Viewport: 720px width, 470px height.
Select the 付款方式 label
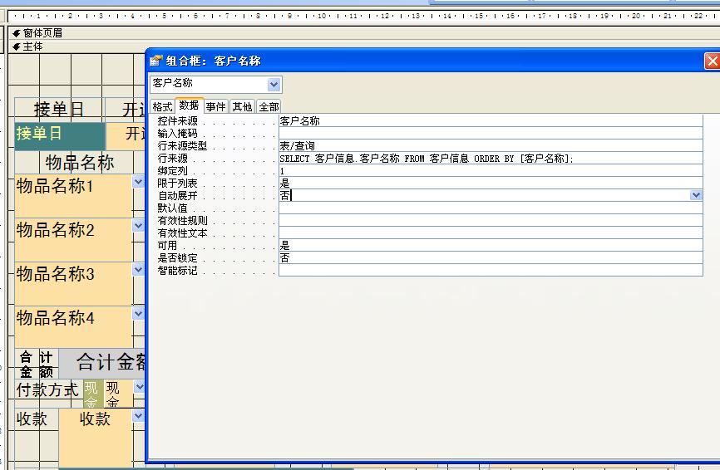point(48,390)
